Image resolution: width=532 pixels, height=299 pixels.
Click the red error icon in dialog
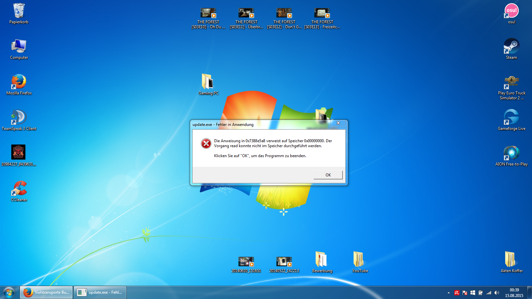click(x=206, y=144)
